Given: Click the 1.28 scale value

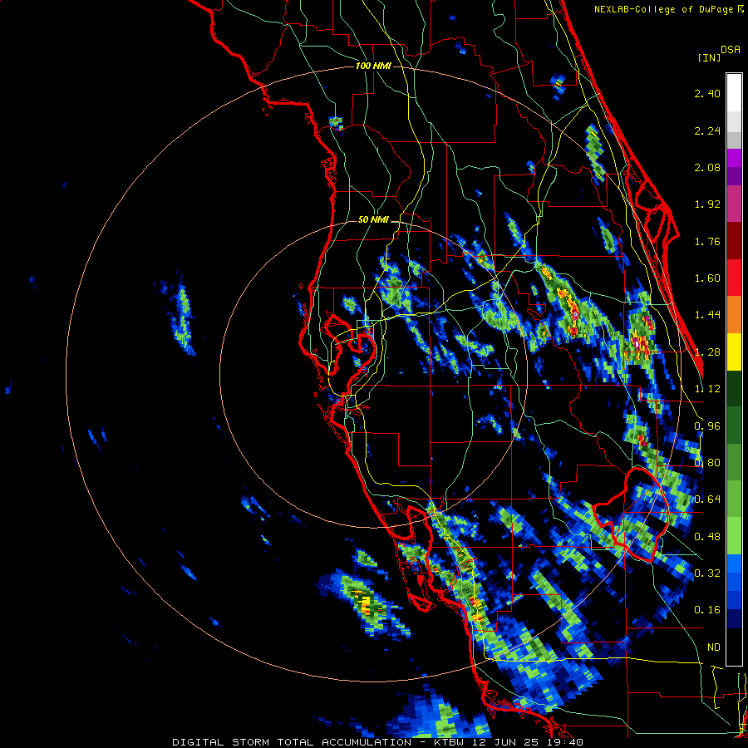Looking at the screenshot, I should pyautogui.click(x=707, y=352).
